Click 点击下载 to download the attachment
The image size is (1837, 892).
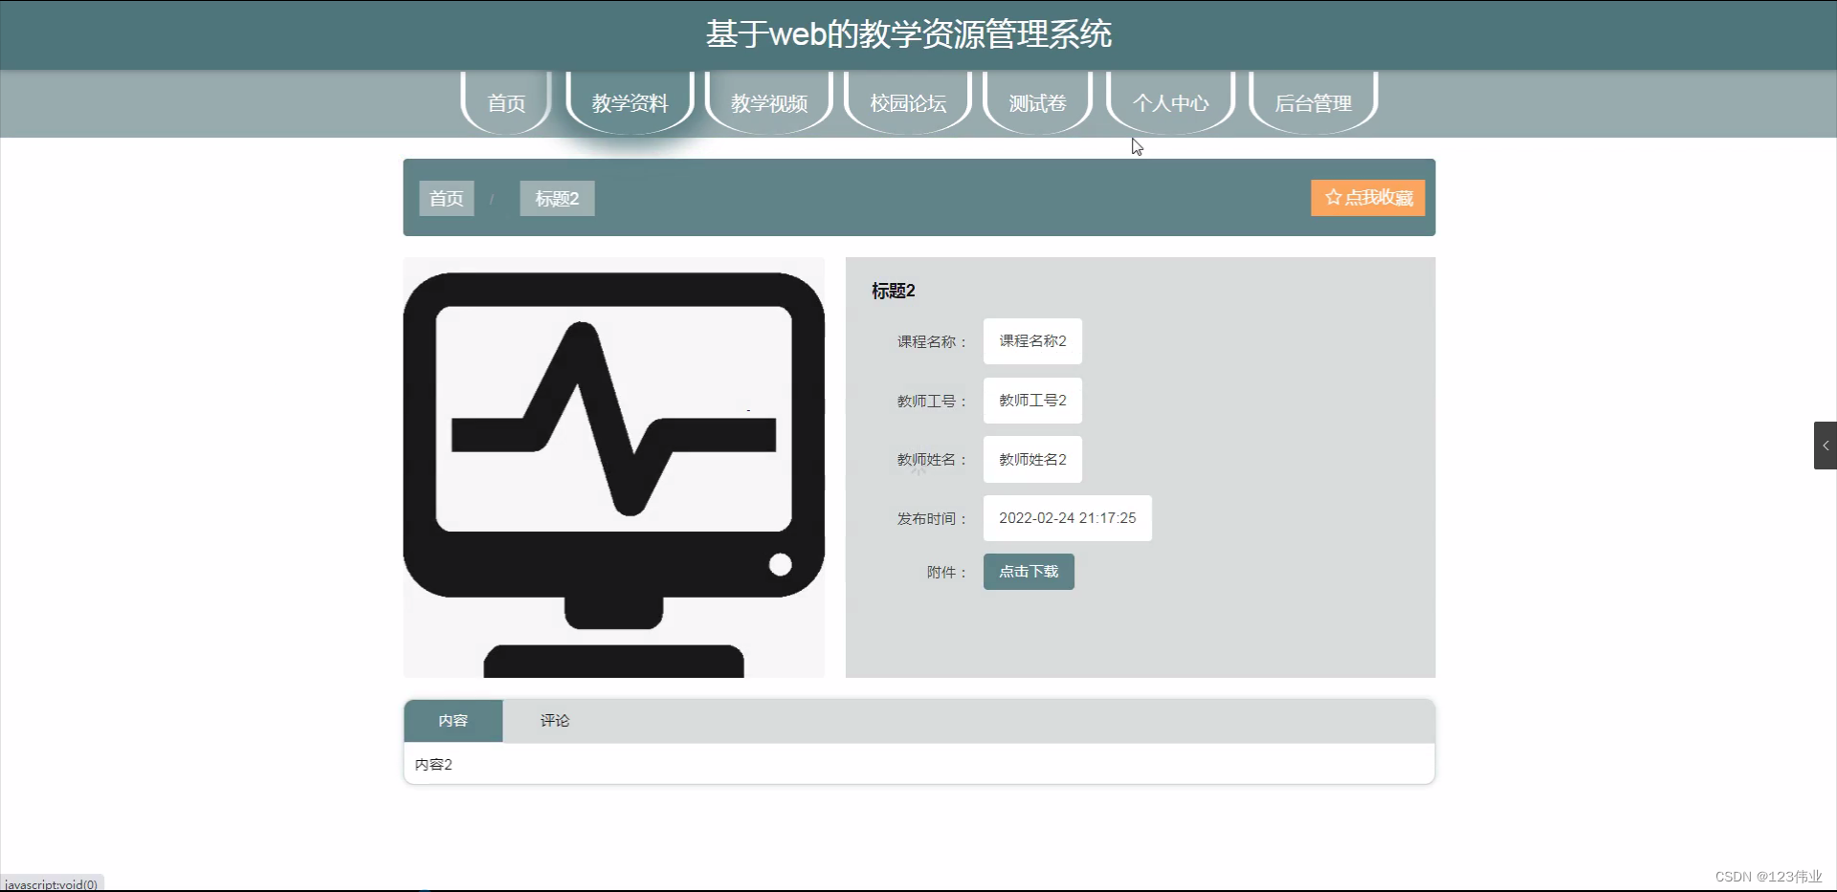(1028, 571)
